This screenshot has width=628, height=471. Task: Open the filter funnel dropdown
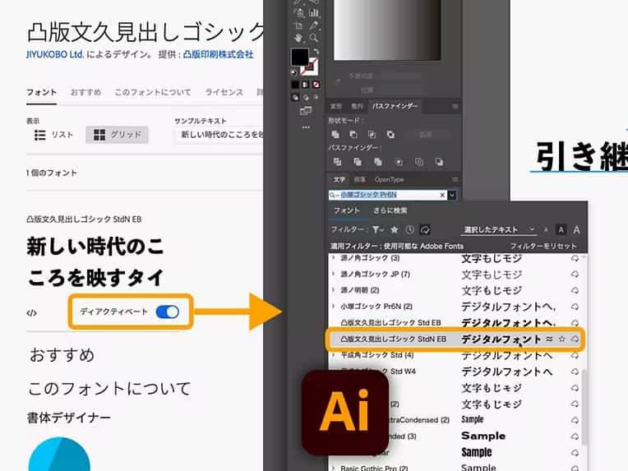tap(377, 229)
